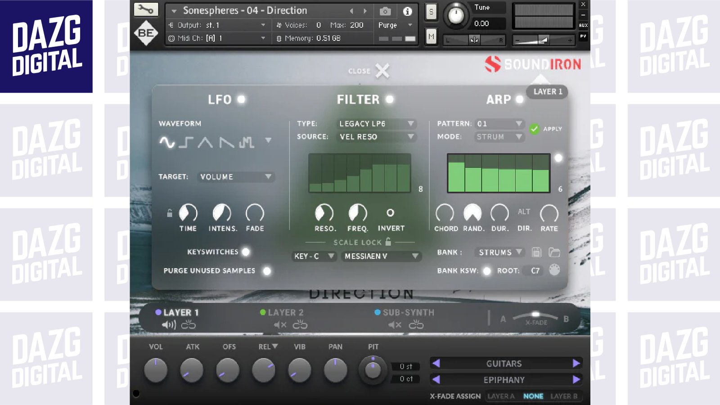The image size is (720, 405).
Task: Select previous sound before EPIPHANY
Action: pos(436,379)
